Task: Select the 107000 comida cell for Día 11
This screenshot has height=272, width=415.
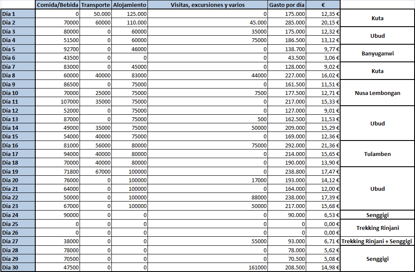Action: (58, 101)
